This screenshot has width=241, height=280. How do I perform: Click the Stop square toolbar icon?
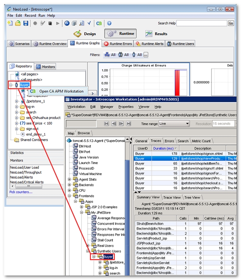click(x=50, y=23)
